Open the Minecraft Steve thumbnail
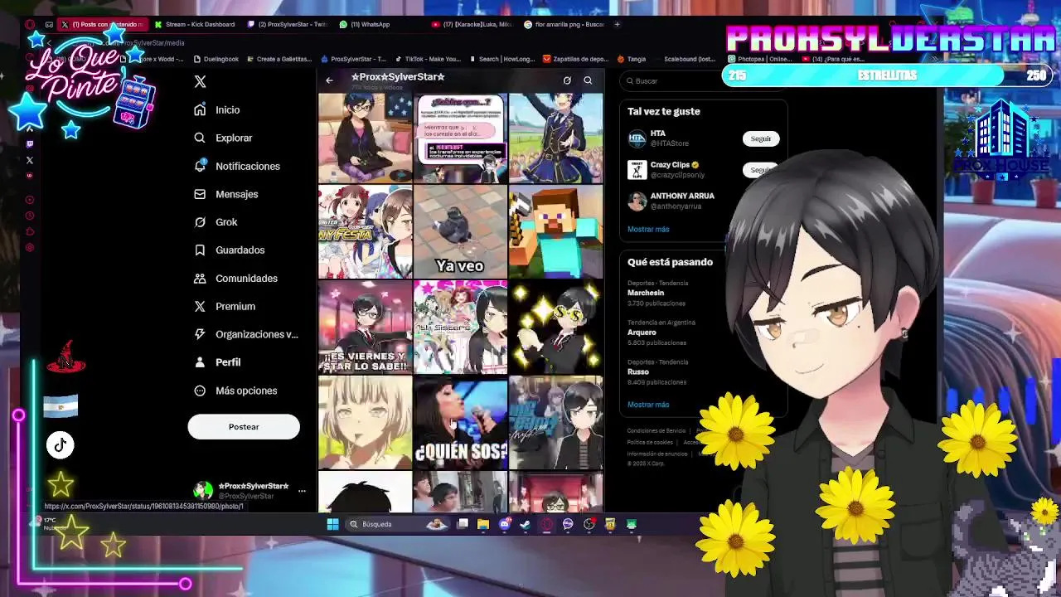1061x597 pixels. point(555,232)
